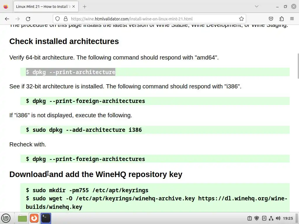Open the Save to Pocket button
299x224 pixels.
(x=271, y=19)
